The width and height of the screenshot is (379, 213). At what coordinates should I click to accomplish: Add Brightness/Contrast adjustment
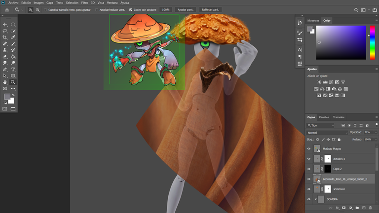319,82
